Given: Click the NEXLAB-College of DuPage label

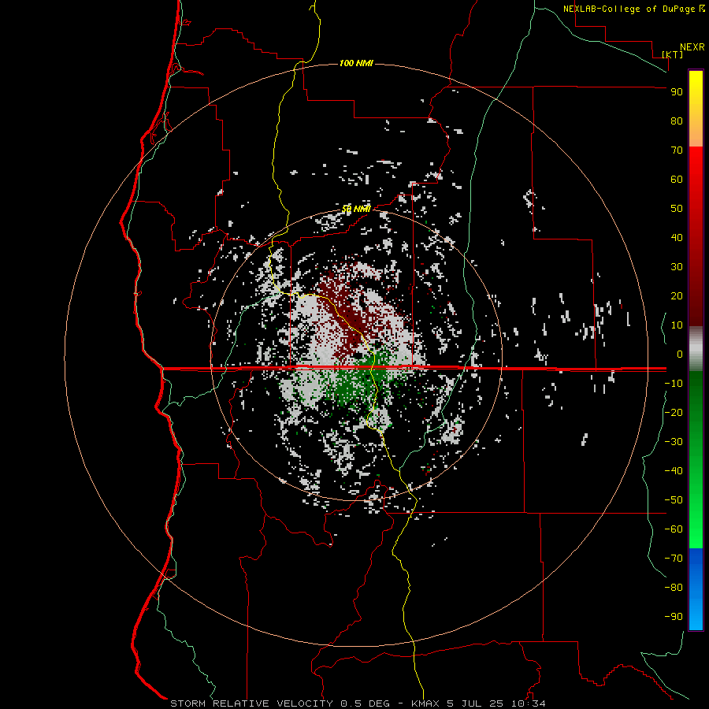Looking at the screenshot, I should pyautogui.click(x=630, y=9).
